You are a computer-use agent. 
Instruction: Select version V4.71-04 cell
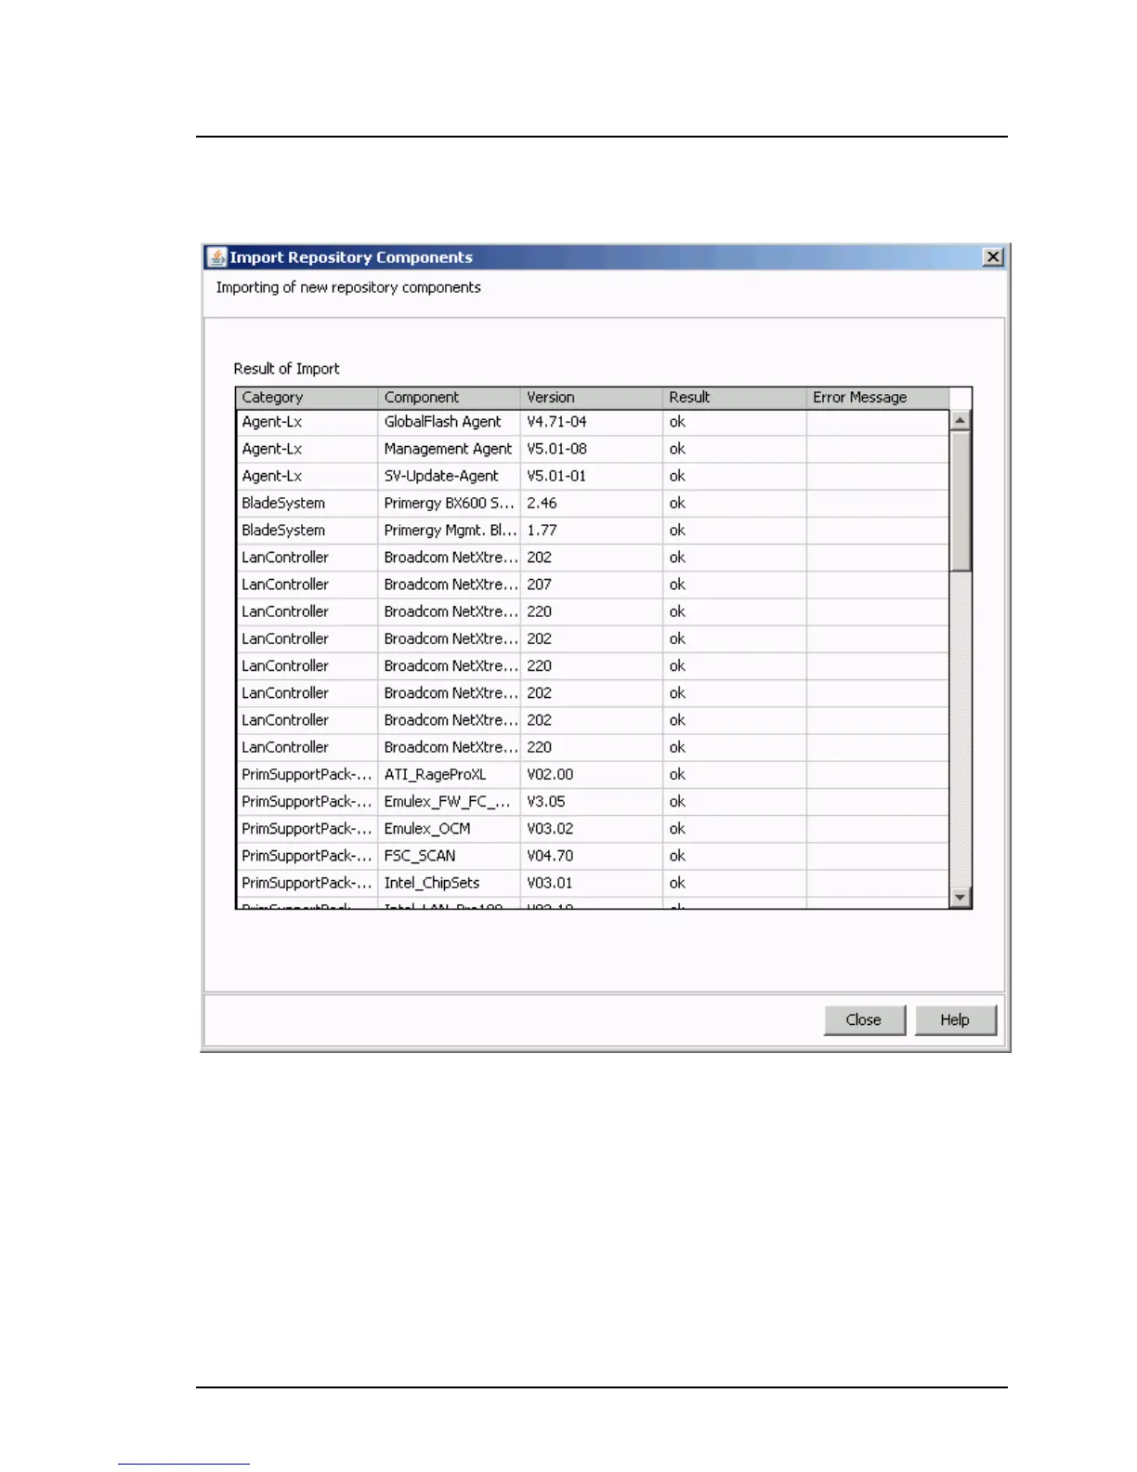click(x=592, y=422)
